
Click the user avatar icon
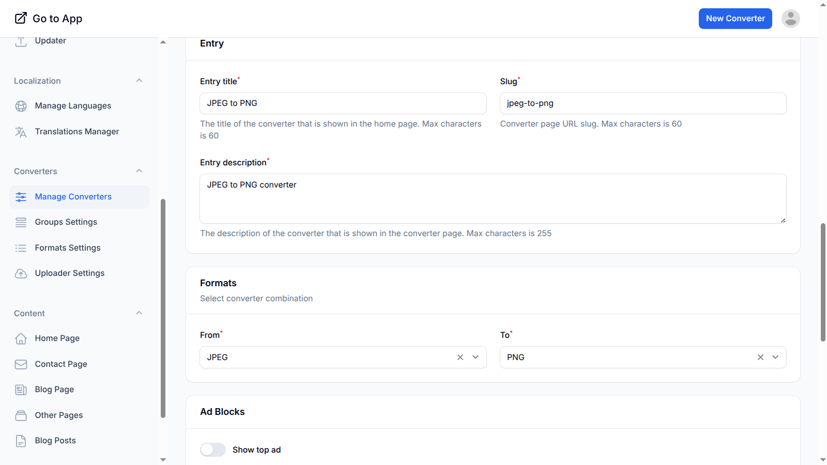[790, 19]
